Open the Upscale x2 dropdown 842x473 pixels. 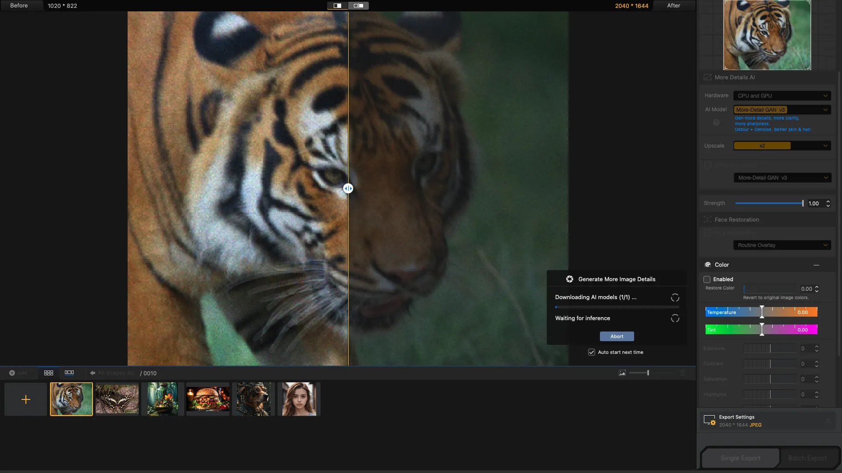point(782,146)
